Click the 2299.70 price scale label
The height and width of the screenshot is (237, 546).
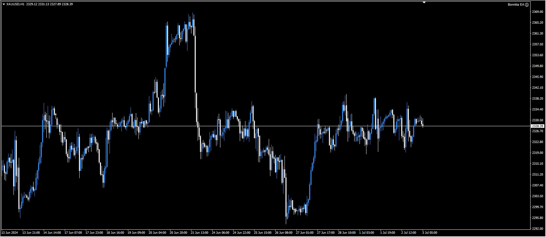537,207
